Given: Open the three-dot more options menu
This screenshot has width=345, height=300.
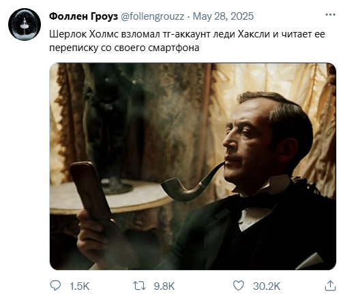Looking at the screenshot, I should (x=330, y=15).
